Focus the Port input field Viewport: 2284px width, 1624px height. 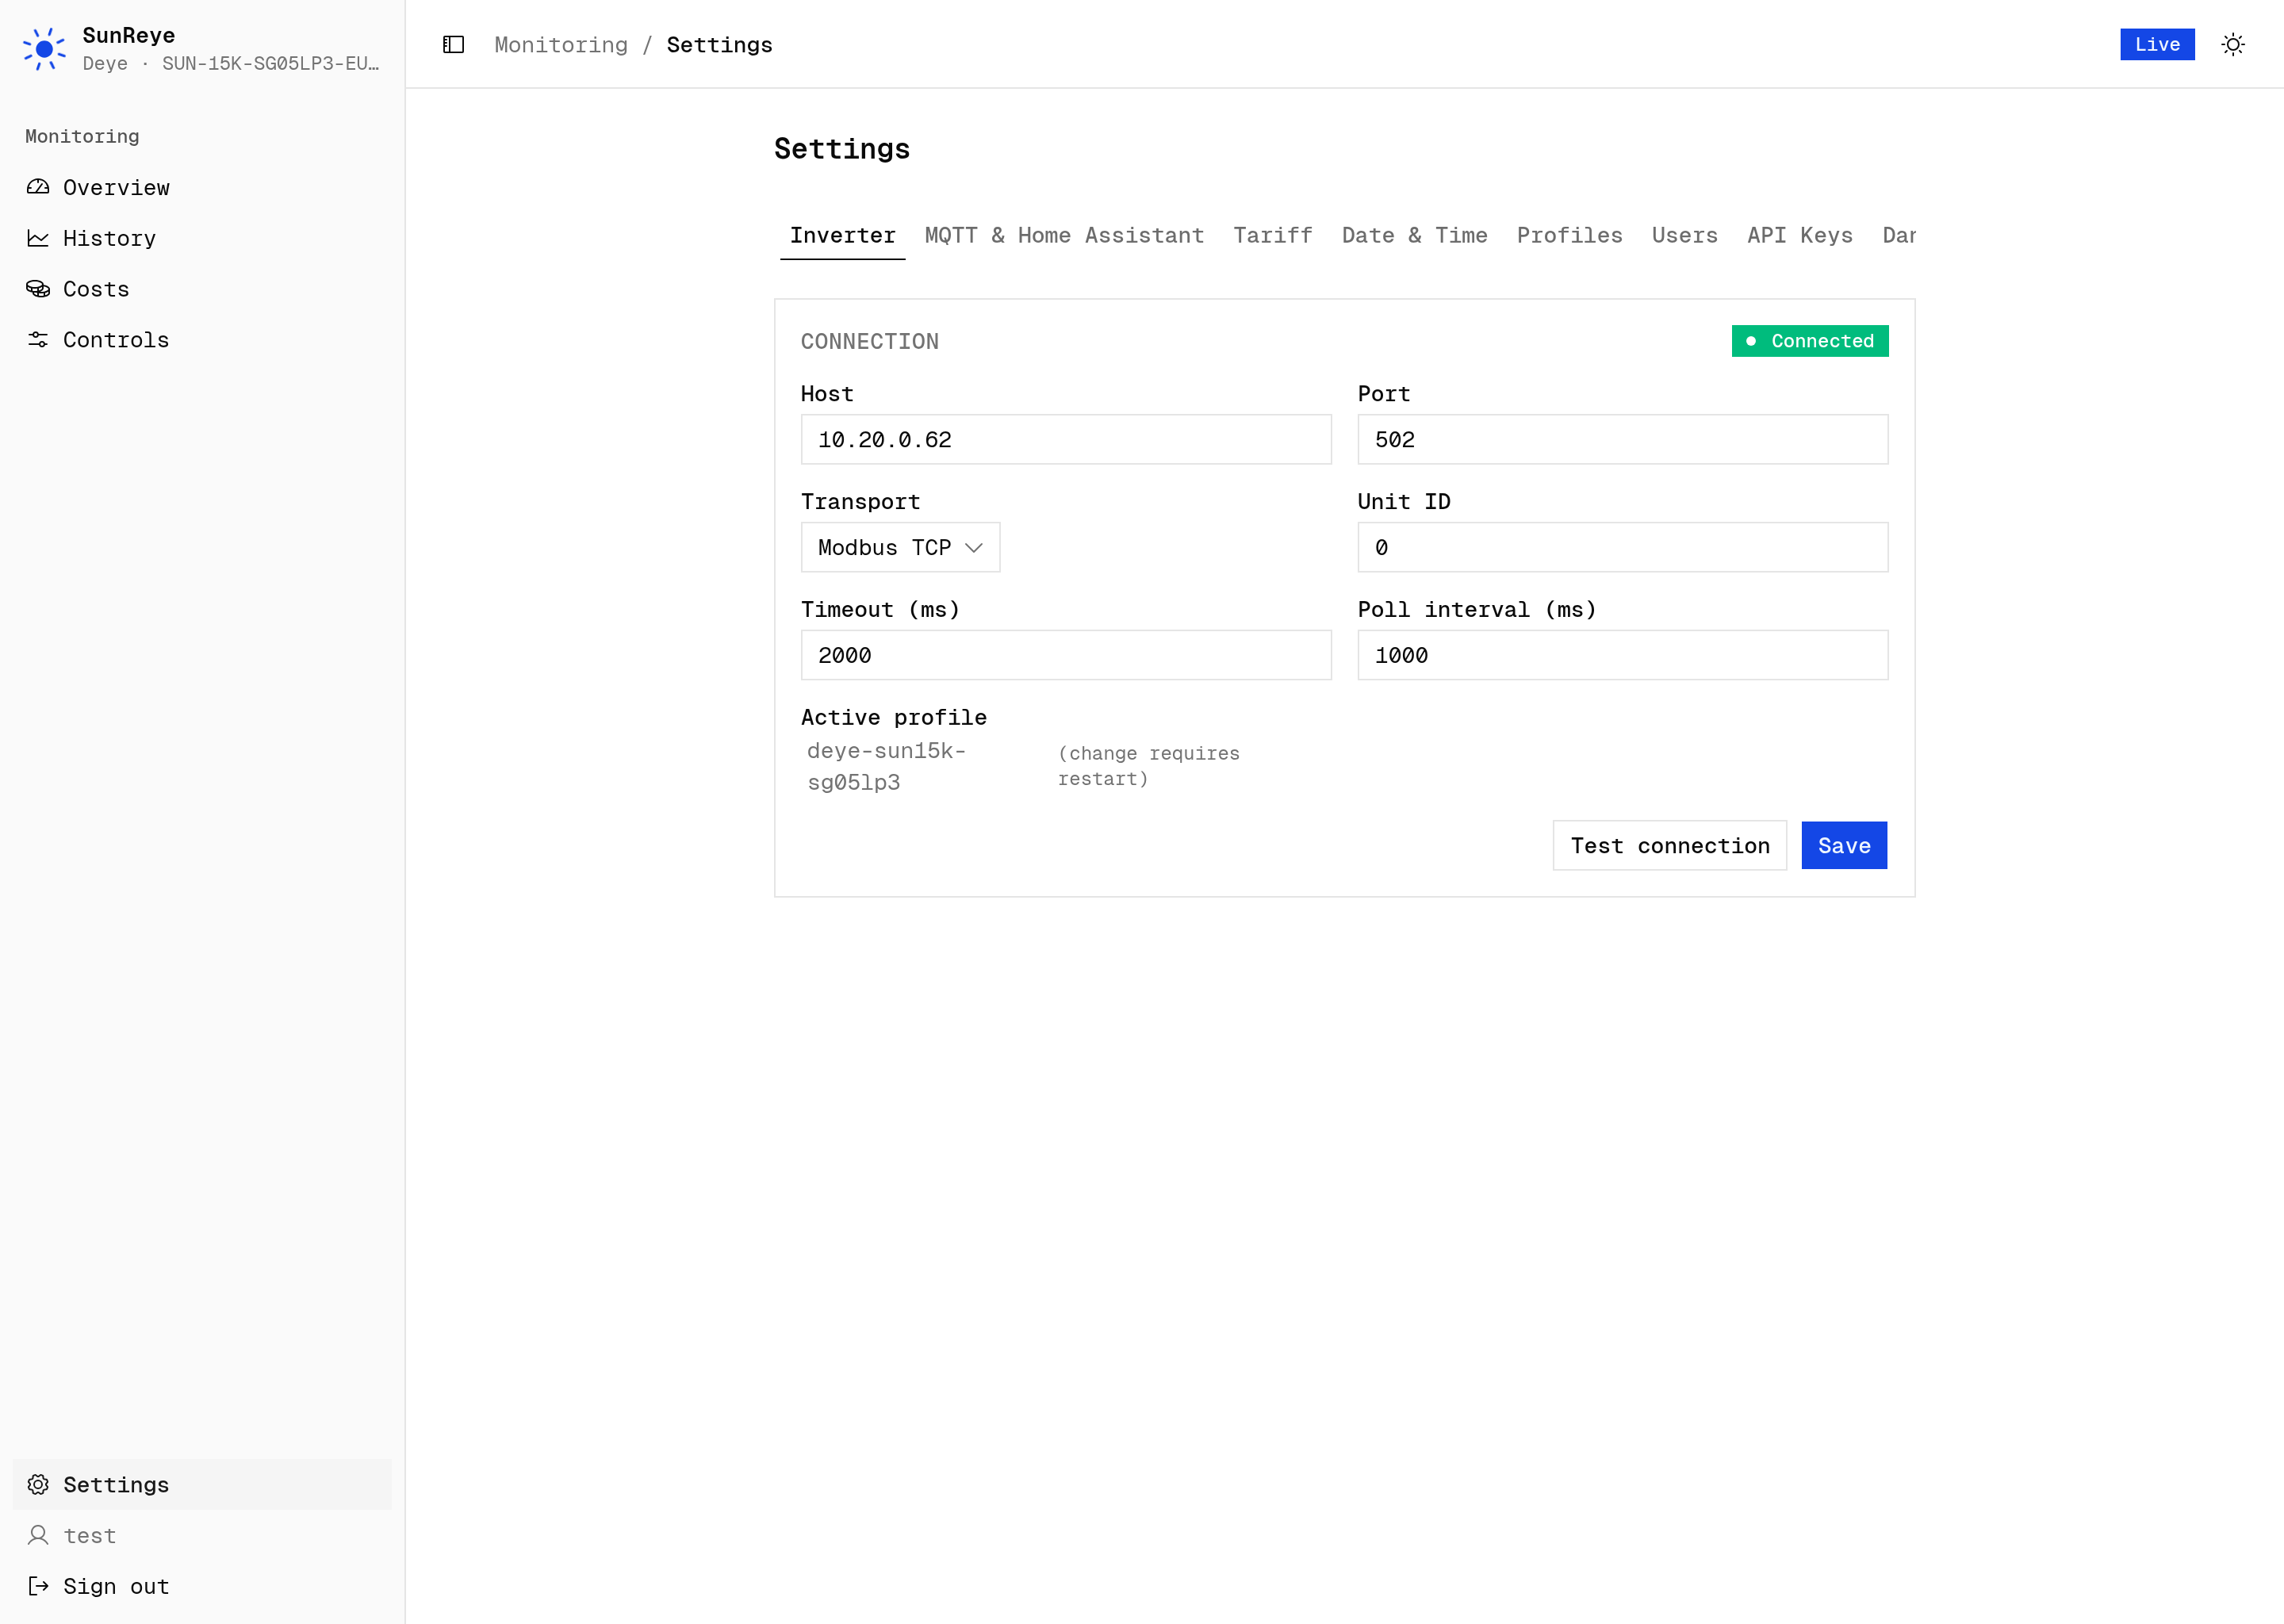(x=1622, y=440)
